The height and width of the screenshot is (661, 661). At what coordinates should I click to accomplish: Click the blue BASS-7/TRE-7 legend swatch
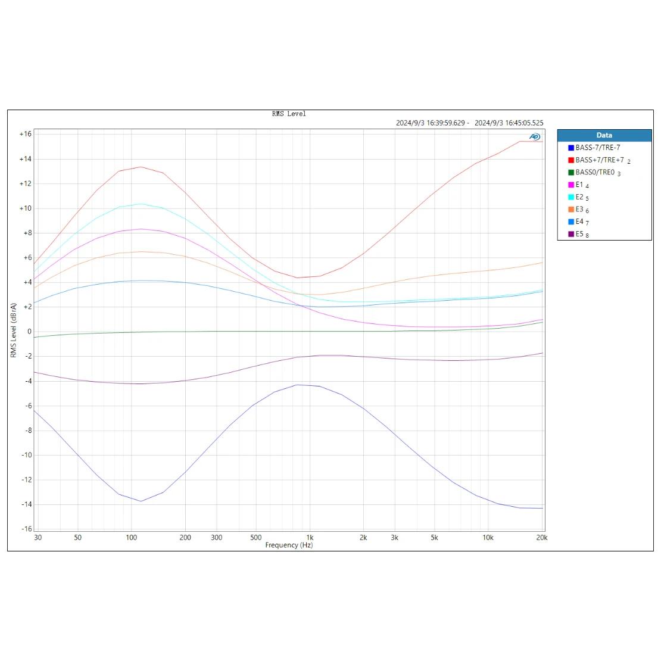571,148
